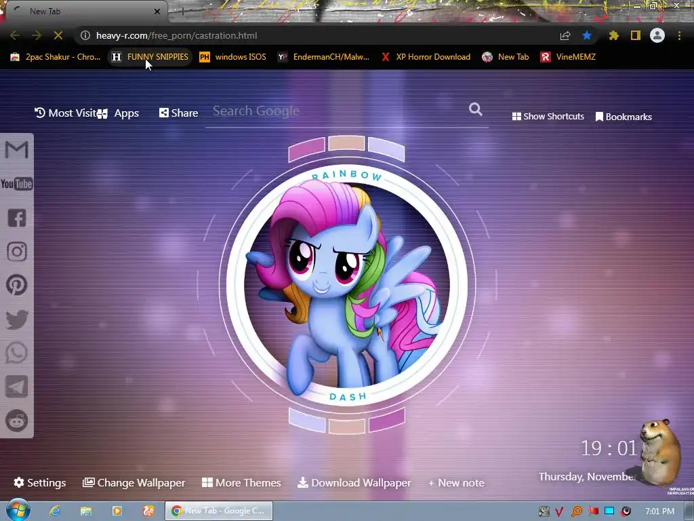Open Facebook sidebar shortcut
Screen dimensions: 694x521
[x=17, y=218]
